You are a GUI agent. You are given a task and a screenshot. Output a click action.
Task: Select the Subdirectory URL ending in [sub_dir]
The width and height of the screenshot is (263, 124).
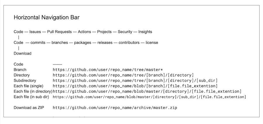click(x=135, y=81)
